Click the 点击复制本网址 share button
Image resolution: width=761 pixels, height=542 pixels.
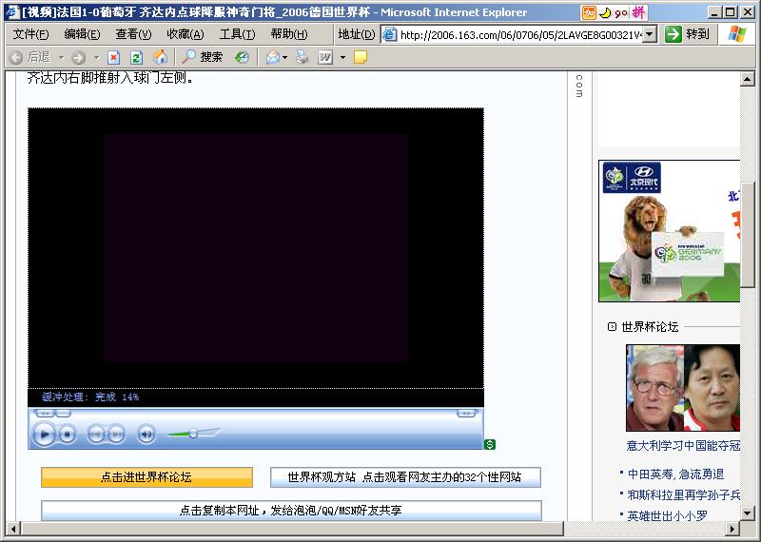pyautogui.click(x=291, y=511)
